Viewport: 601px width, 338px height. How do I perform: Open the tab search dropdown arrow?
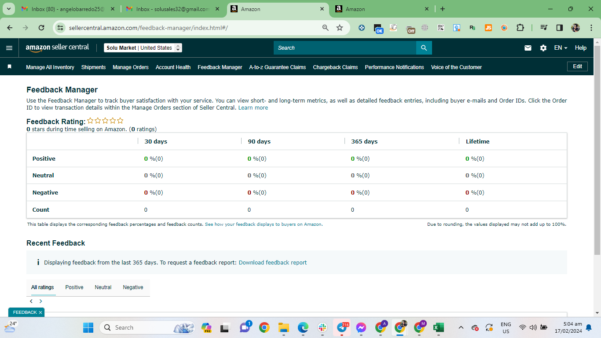coord(9,9)
